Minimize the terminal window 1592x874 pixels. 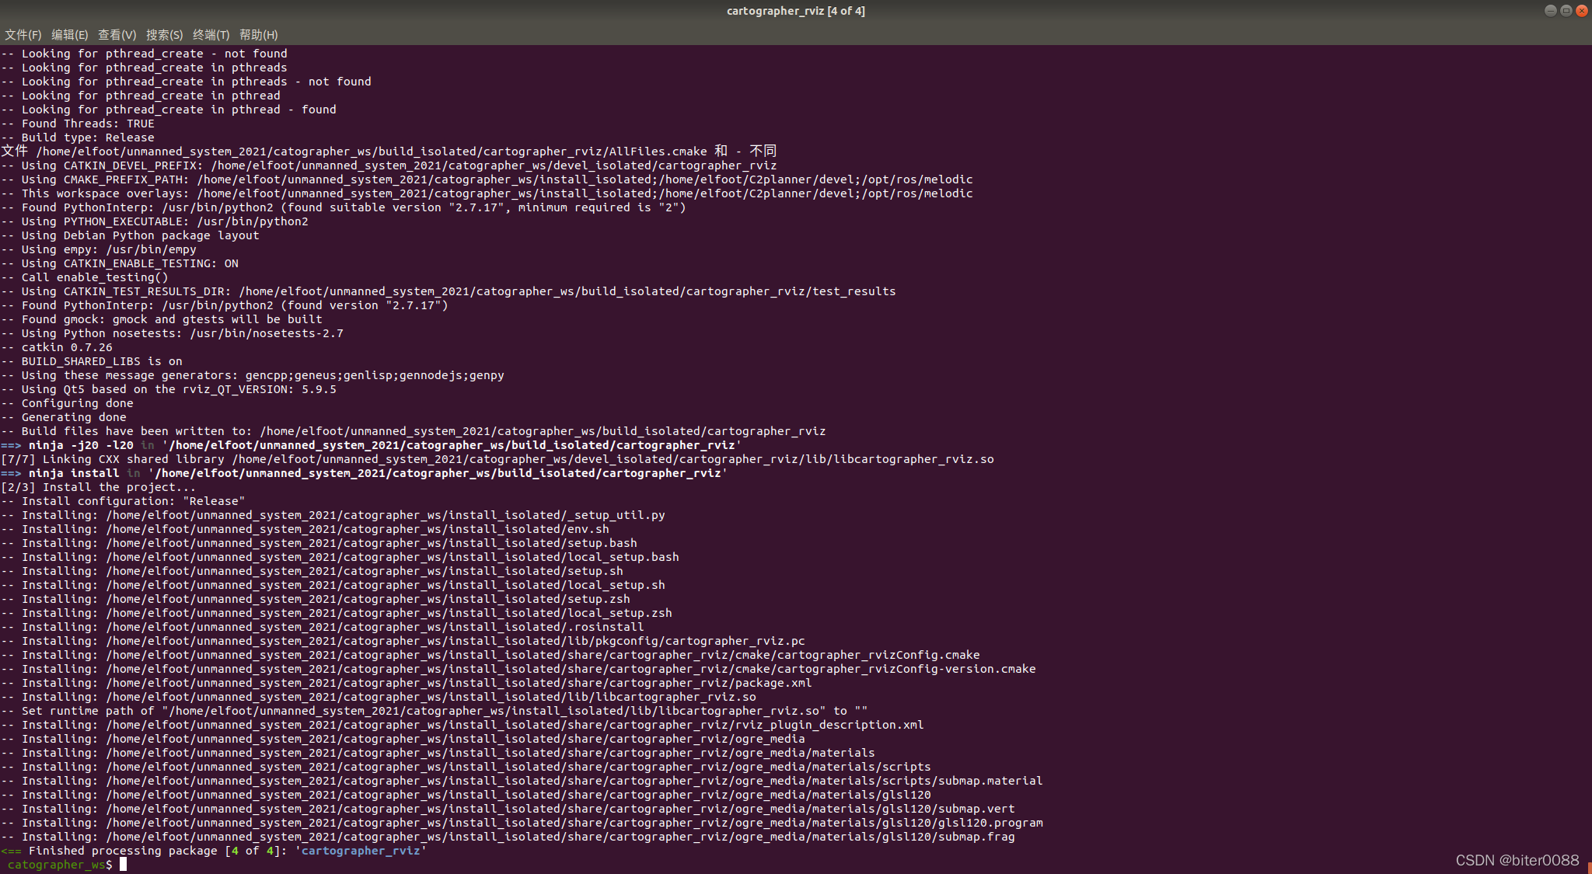[x=1550, y=11]
